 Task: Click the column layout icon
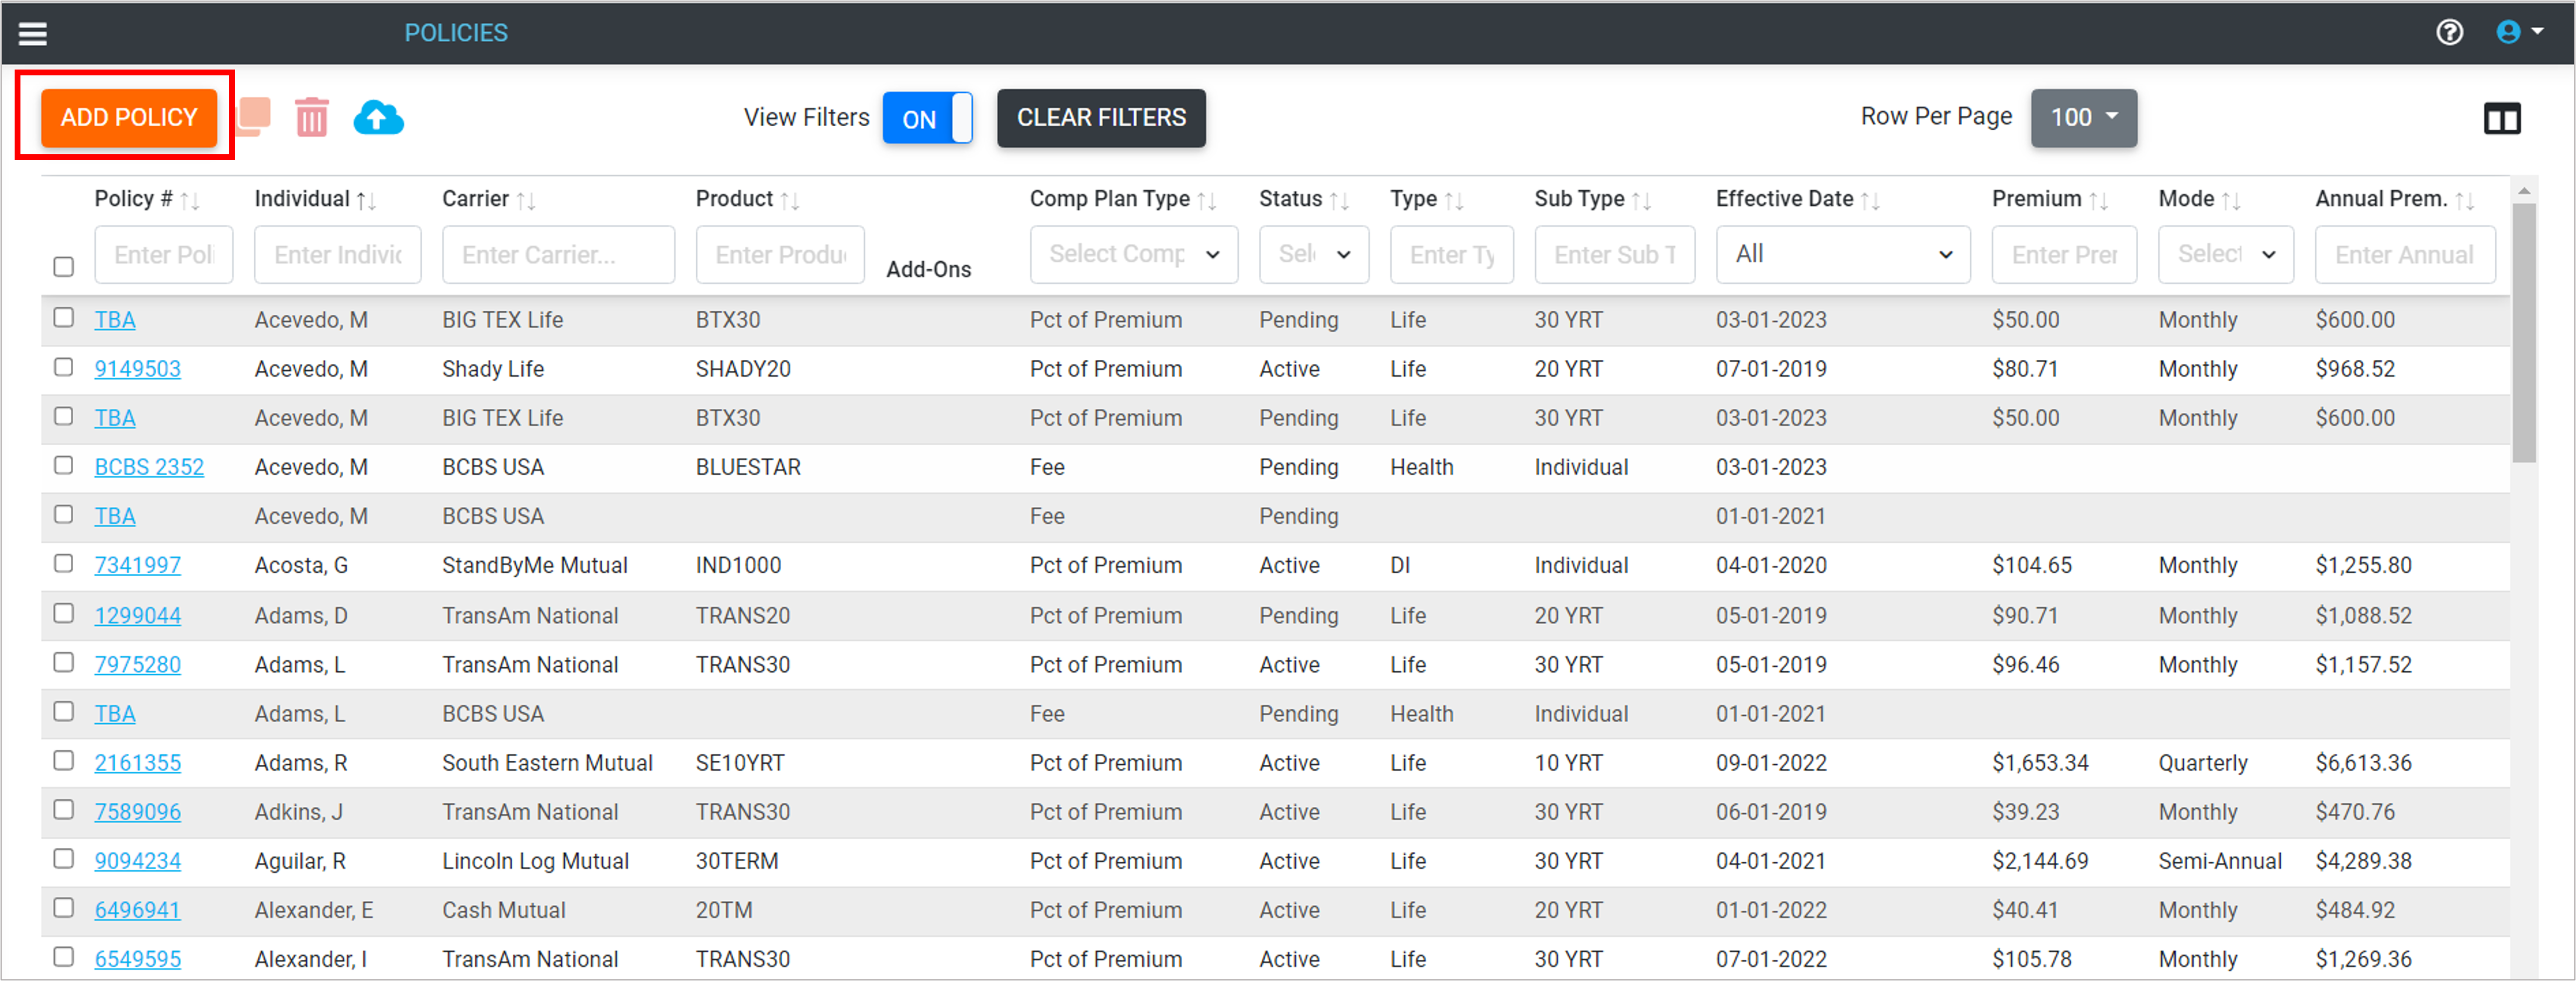(x=2502, y=119)
